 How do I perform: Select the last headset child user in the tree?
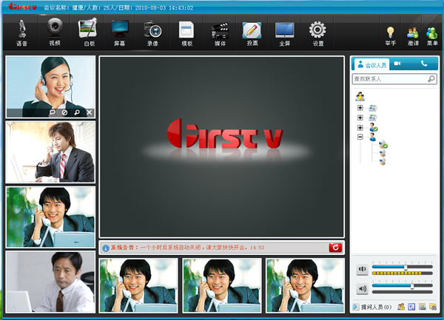(383, 162)
